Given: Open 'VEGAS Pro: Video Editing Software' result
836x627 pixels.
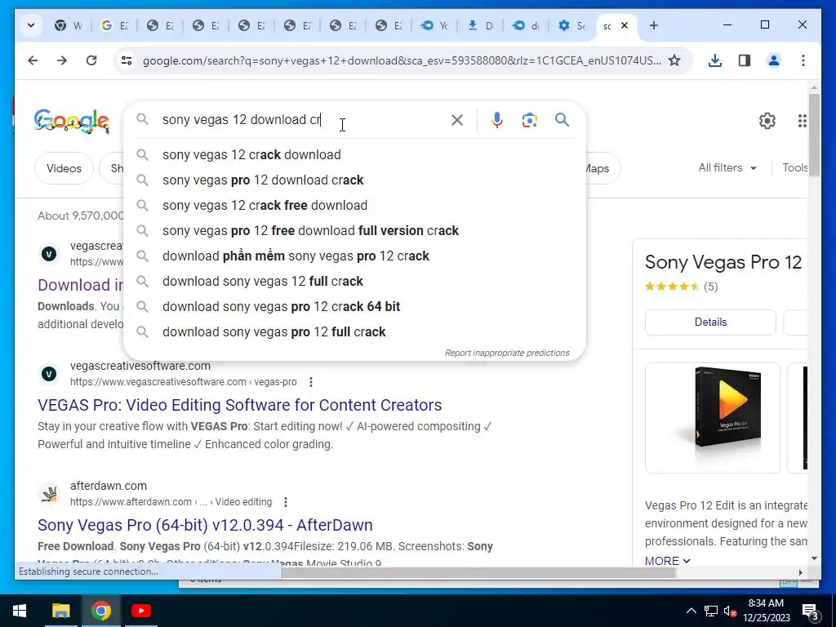Looking at the screenshot, I should (239, 405).
